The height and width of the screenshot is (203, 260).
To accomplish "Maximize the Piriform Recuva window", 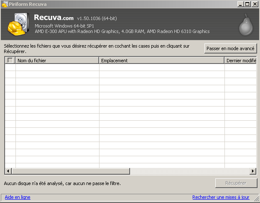I will (x=247, y=4).
